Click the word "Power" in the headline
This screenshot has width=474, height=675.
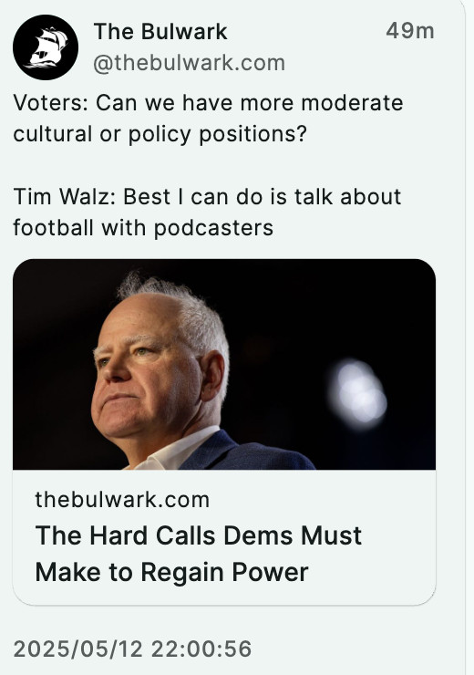tap(270, 573)
